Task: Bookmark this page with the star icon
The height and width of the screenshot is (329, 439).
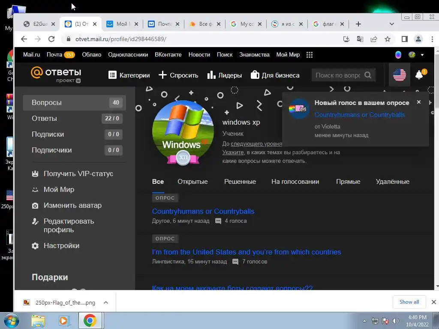Action: [x=388, y=39]
